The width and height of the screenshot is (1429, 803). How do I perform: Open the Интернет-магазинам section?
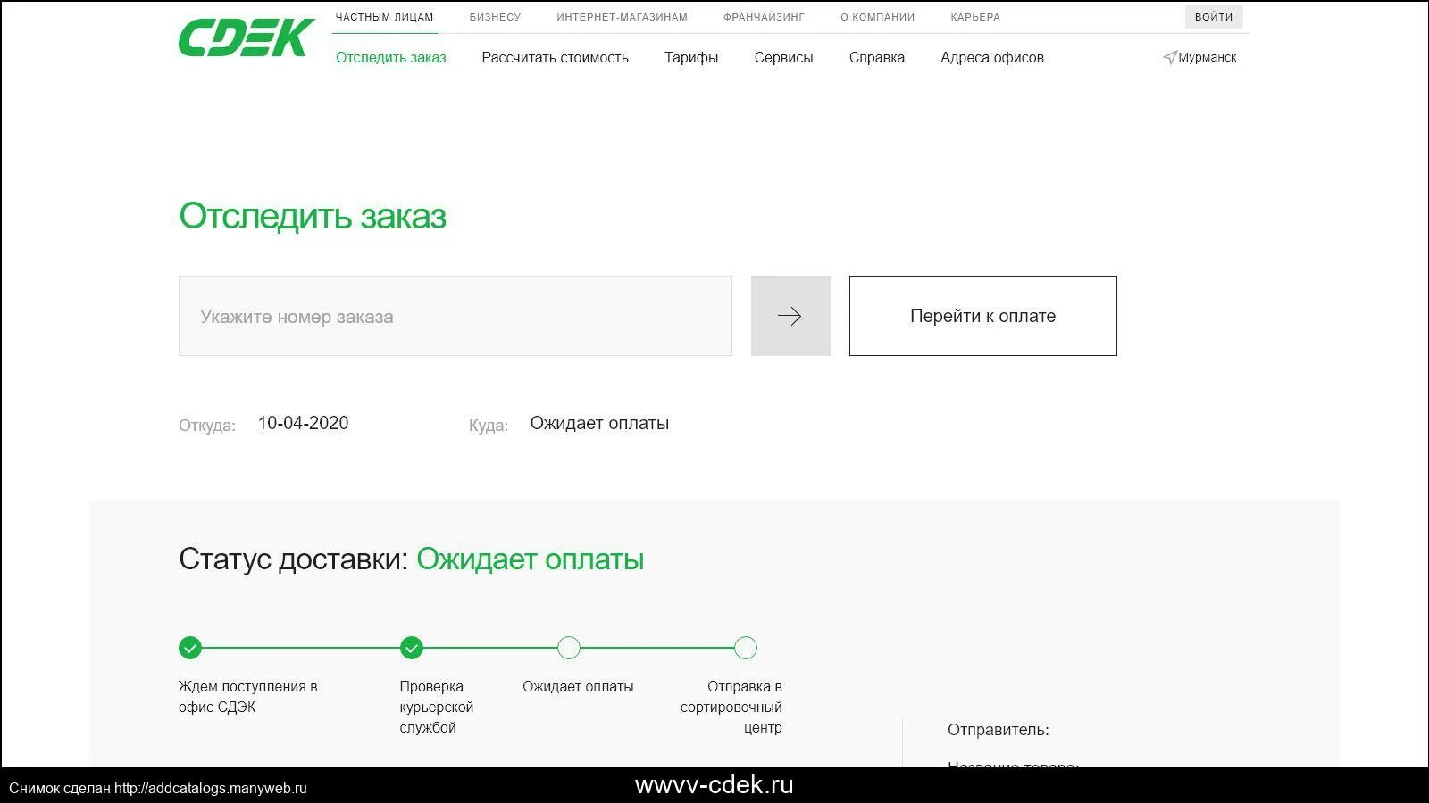622,17
